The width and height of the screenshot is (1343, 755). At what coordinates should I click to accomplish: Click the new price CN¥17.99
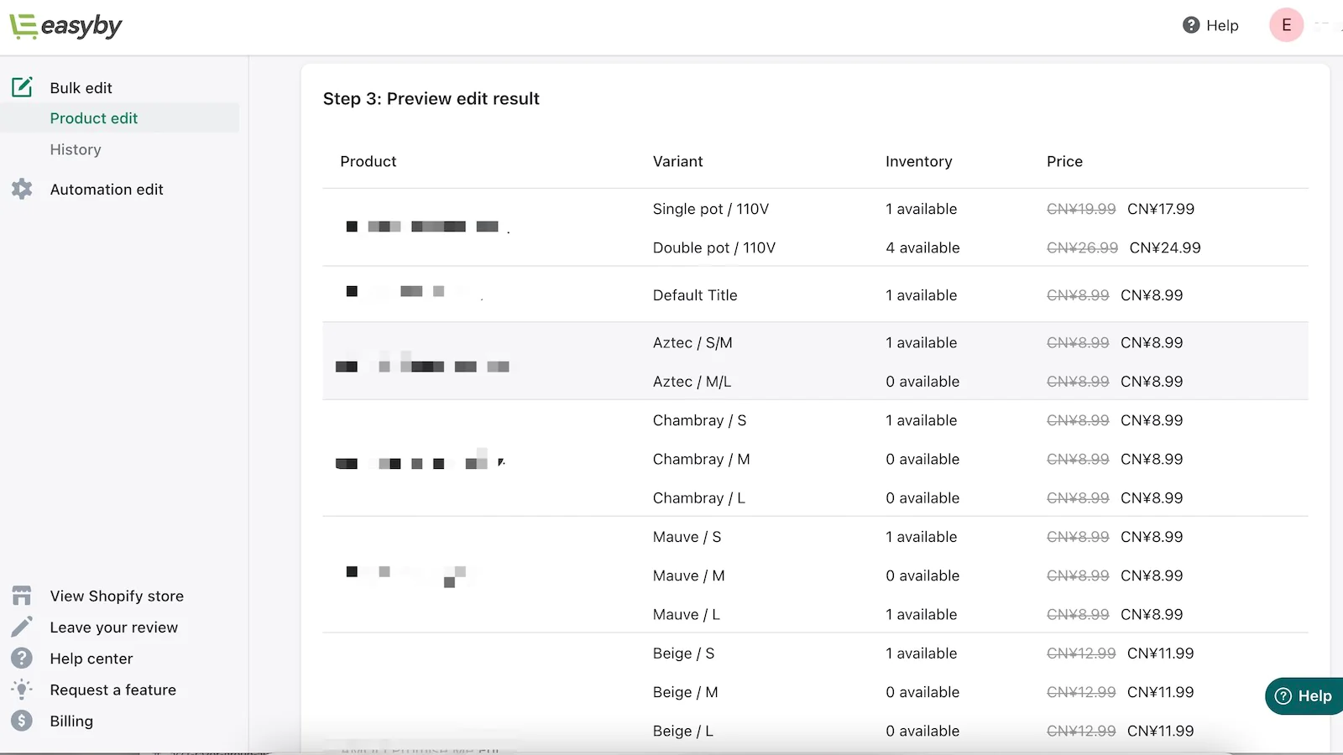(x=1161, y=209)
